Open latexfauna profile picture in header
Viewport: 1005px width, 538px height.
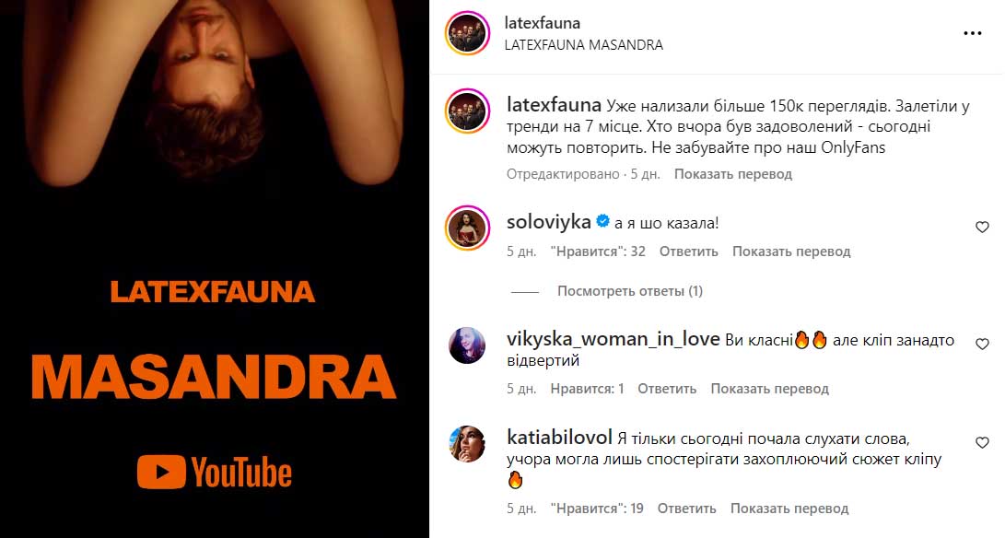pos(467,33)
